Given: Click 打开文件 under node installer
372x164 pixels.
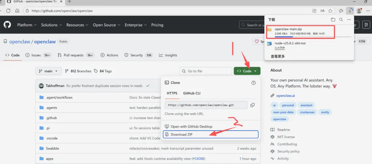Looking at the screenshot, I should tap(280, 48).
